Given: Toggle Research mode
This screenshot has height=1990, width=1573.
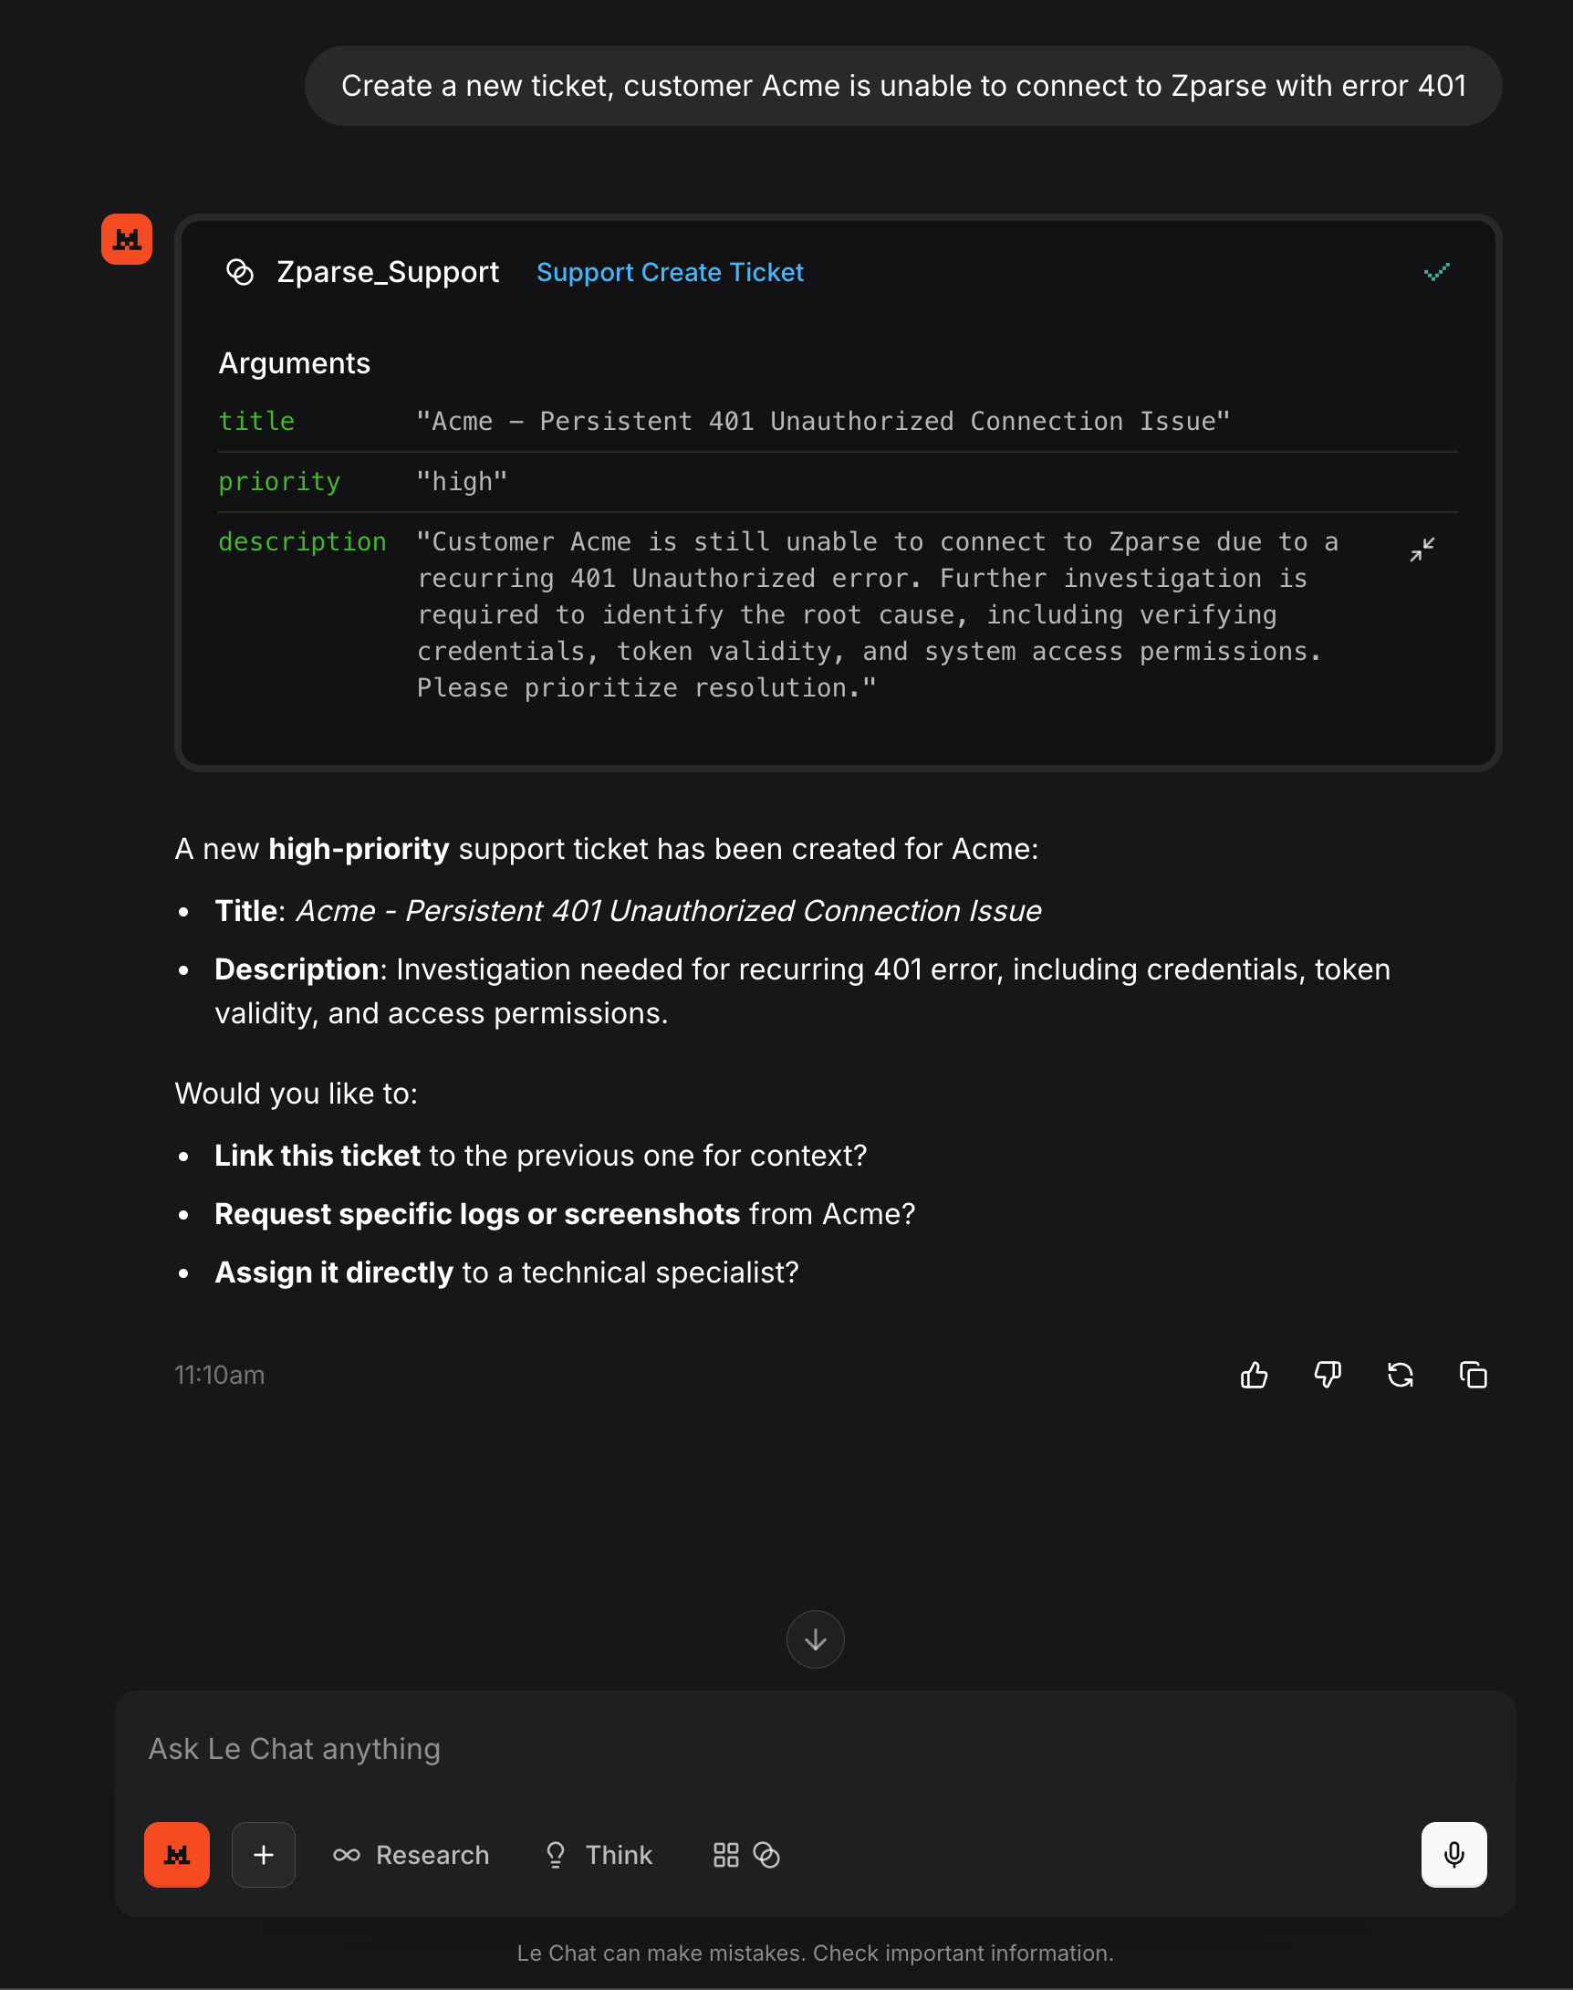Looking at the screenshot, I should pyautogui.click(x=411, y=1855).
